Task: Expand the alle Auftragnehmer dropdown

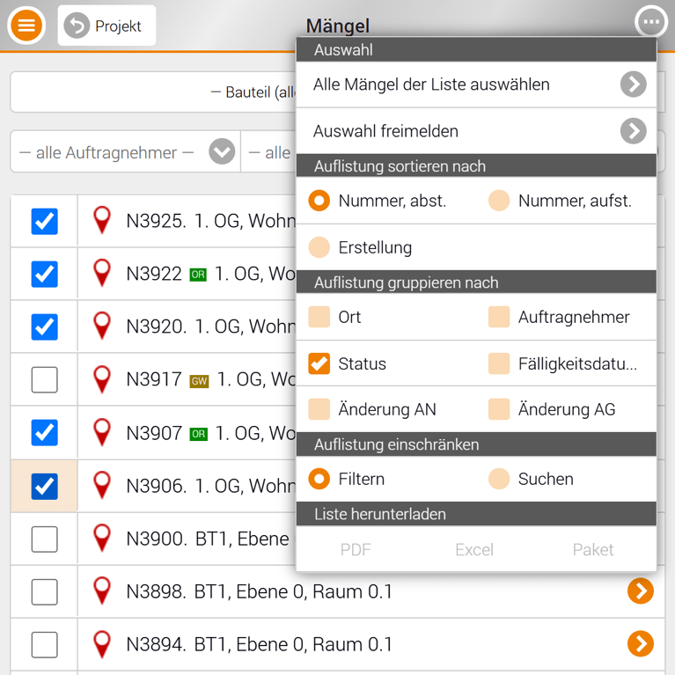Action: (222, 152)
